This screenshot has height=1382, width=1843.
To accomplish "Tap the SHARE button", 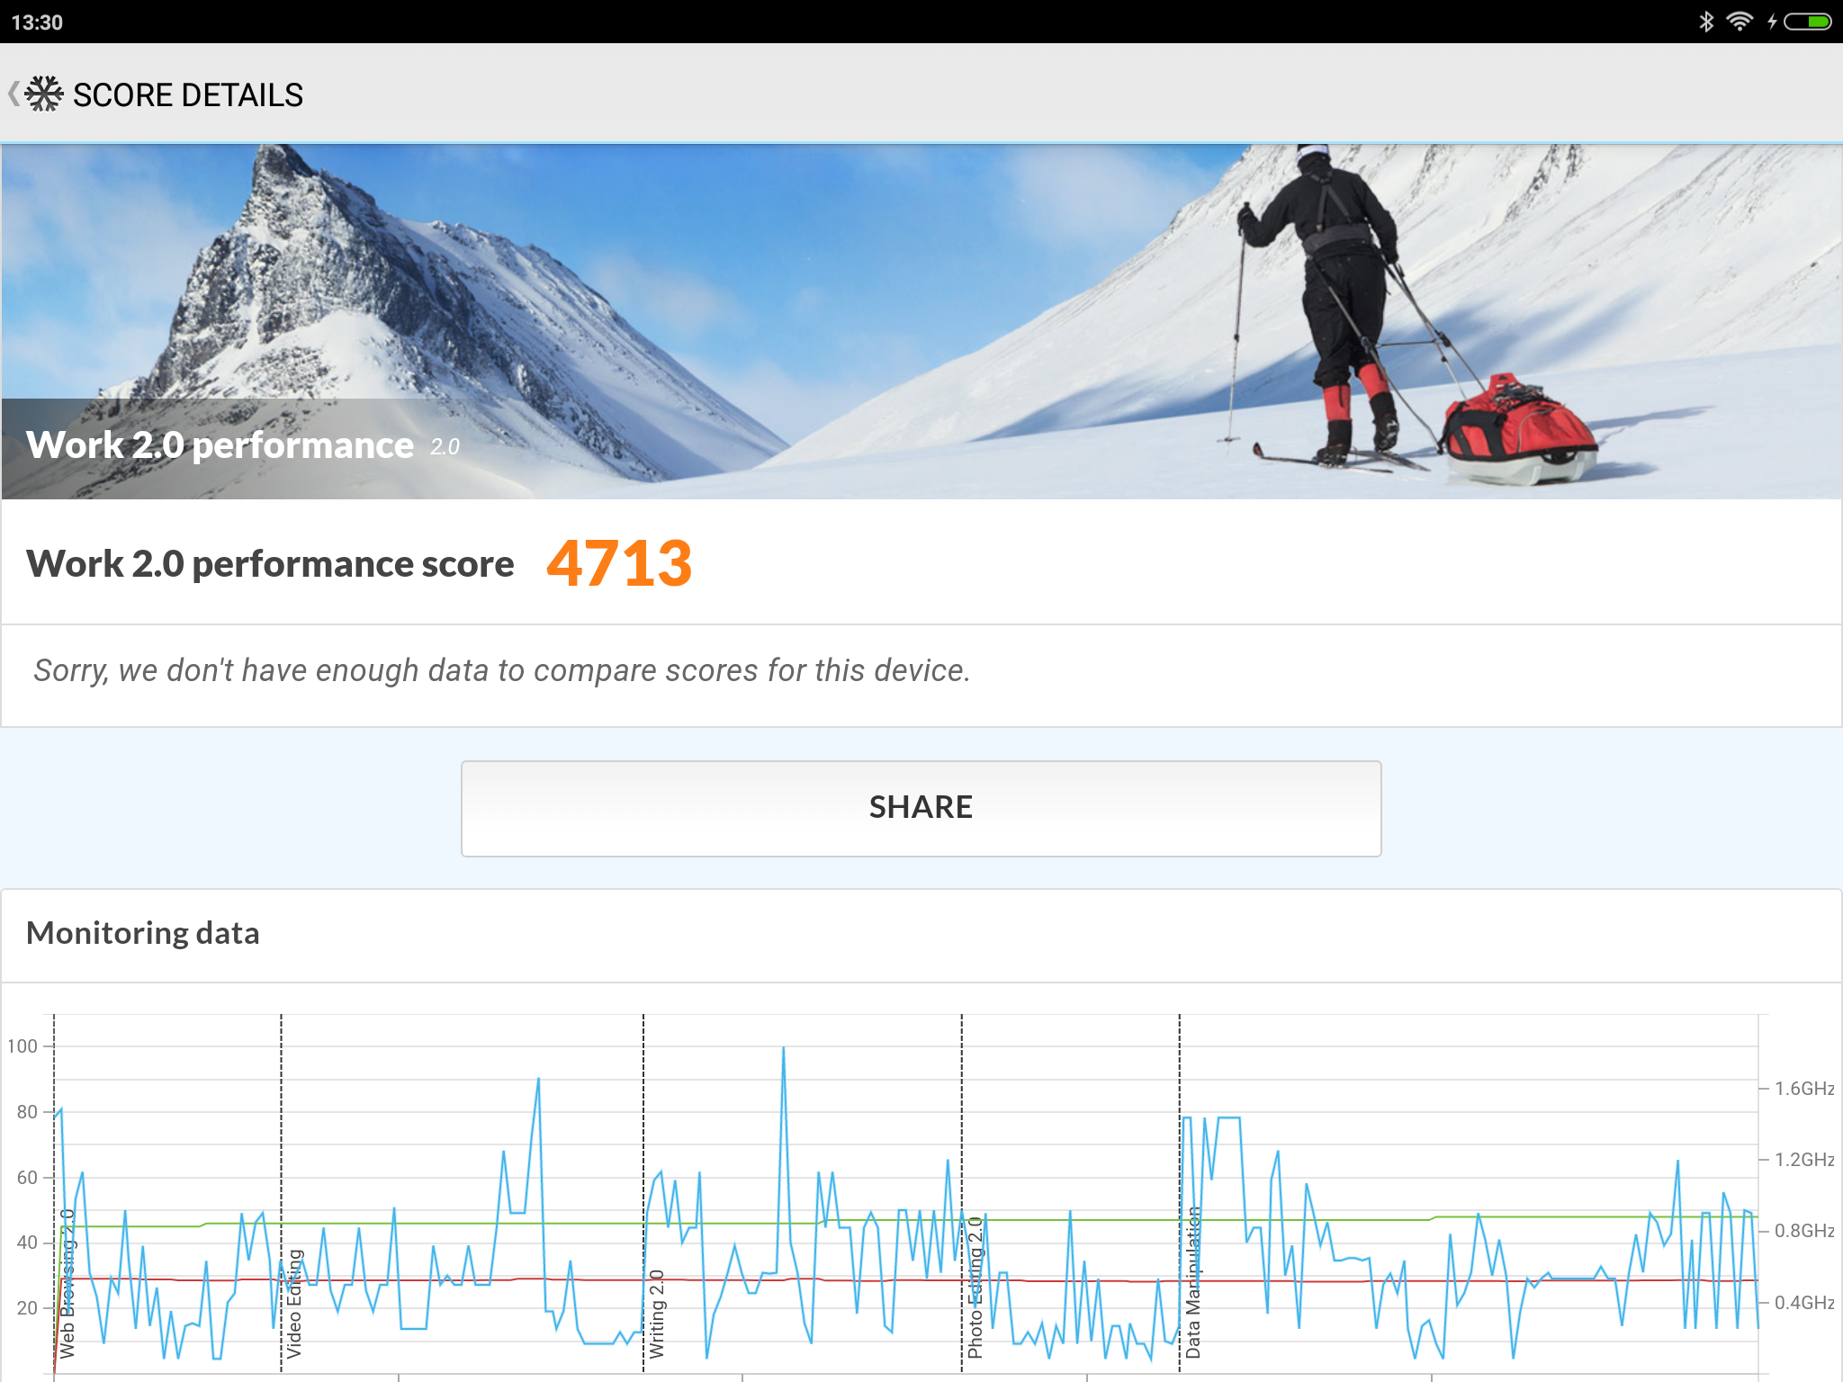I will (921, 808).
